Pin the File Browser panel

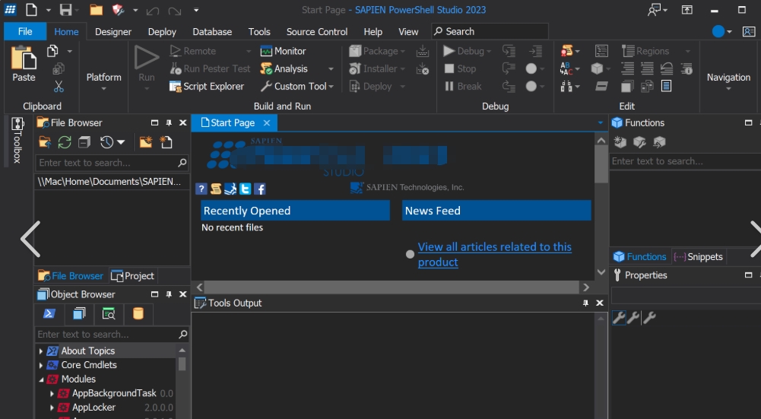(x=169, y=123)
